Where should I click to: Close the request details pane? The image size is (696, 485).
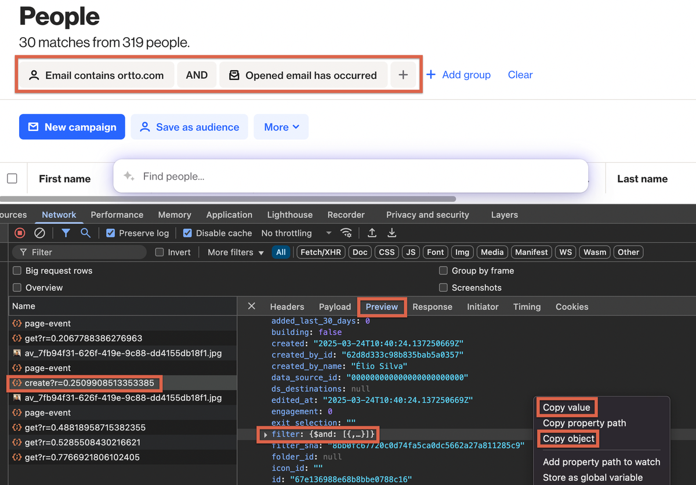pyautogui.click(x=251, y=306)
